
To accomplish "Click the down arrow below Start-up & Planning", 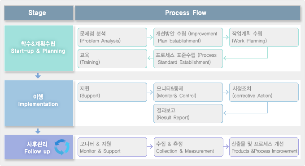I will coord(38,76).
